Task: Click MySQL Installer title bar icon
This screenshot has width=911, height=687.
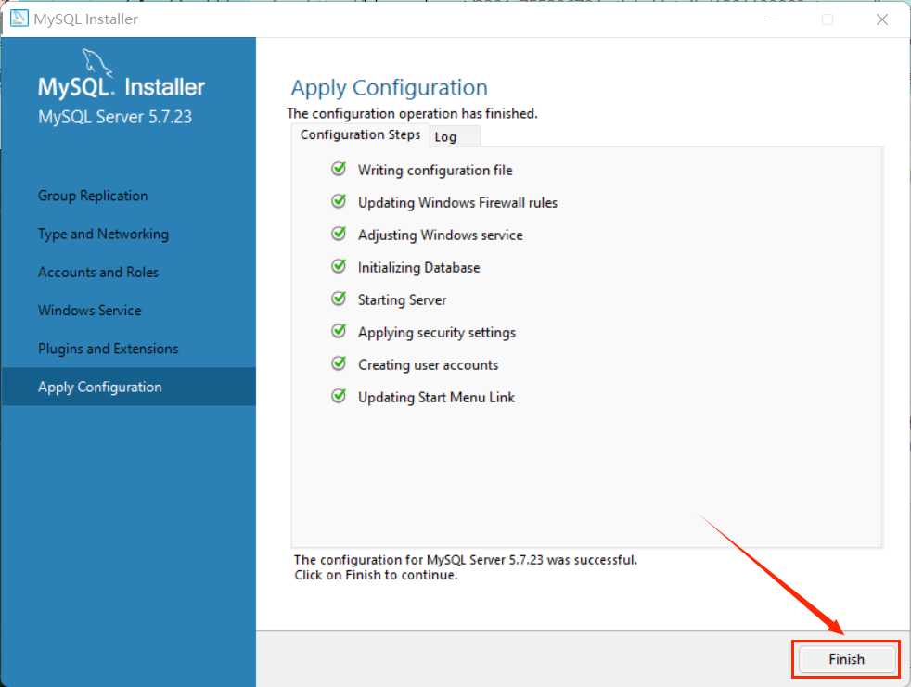Action: click(19, 19)
